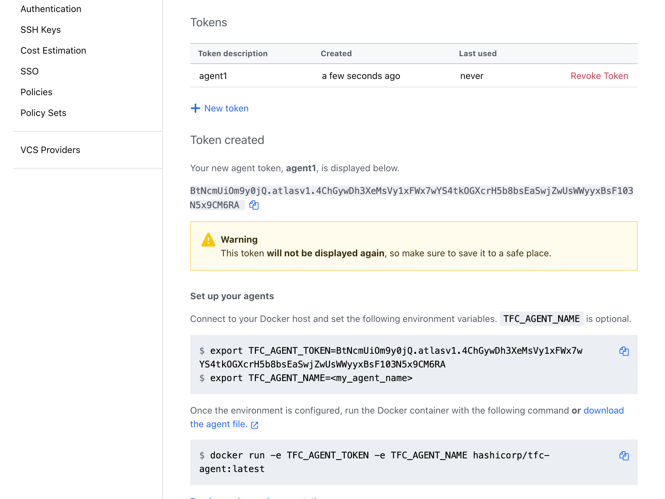This screenshot has height=499, width=665.
Task: Create a New token
Action: [x=226, y=108]
